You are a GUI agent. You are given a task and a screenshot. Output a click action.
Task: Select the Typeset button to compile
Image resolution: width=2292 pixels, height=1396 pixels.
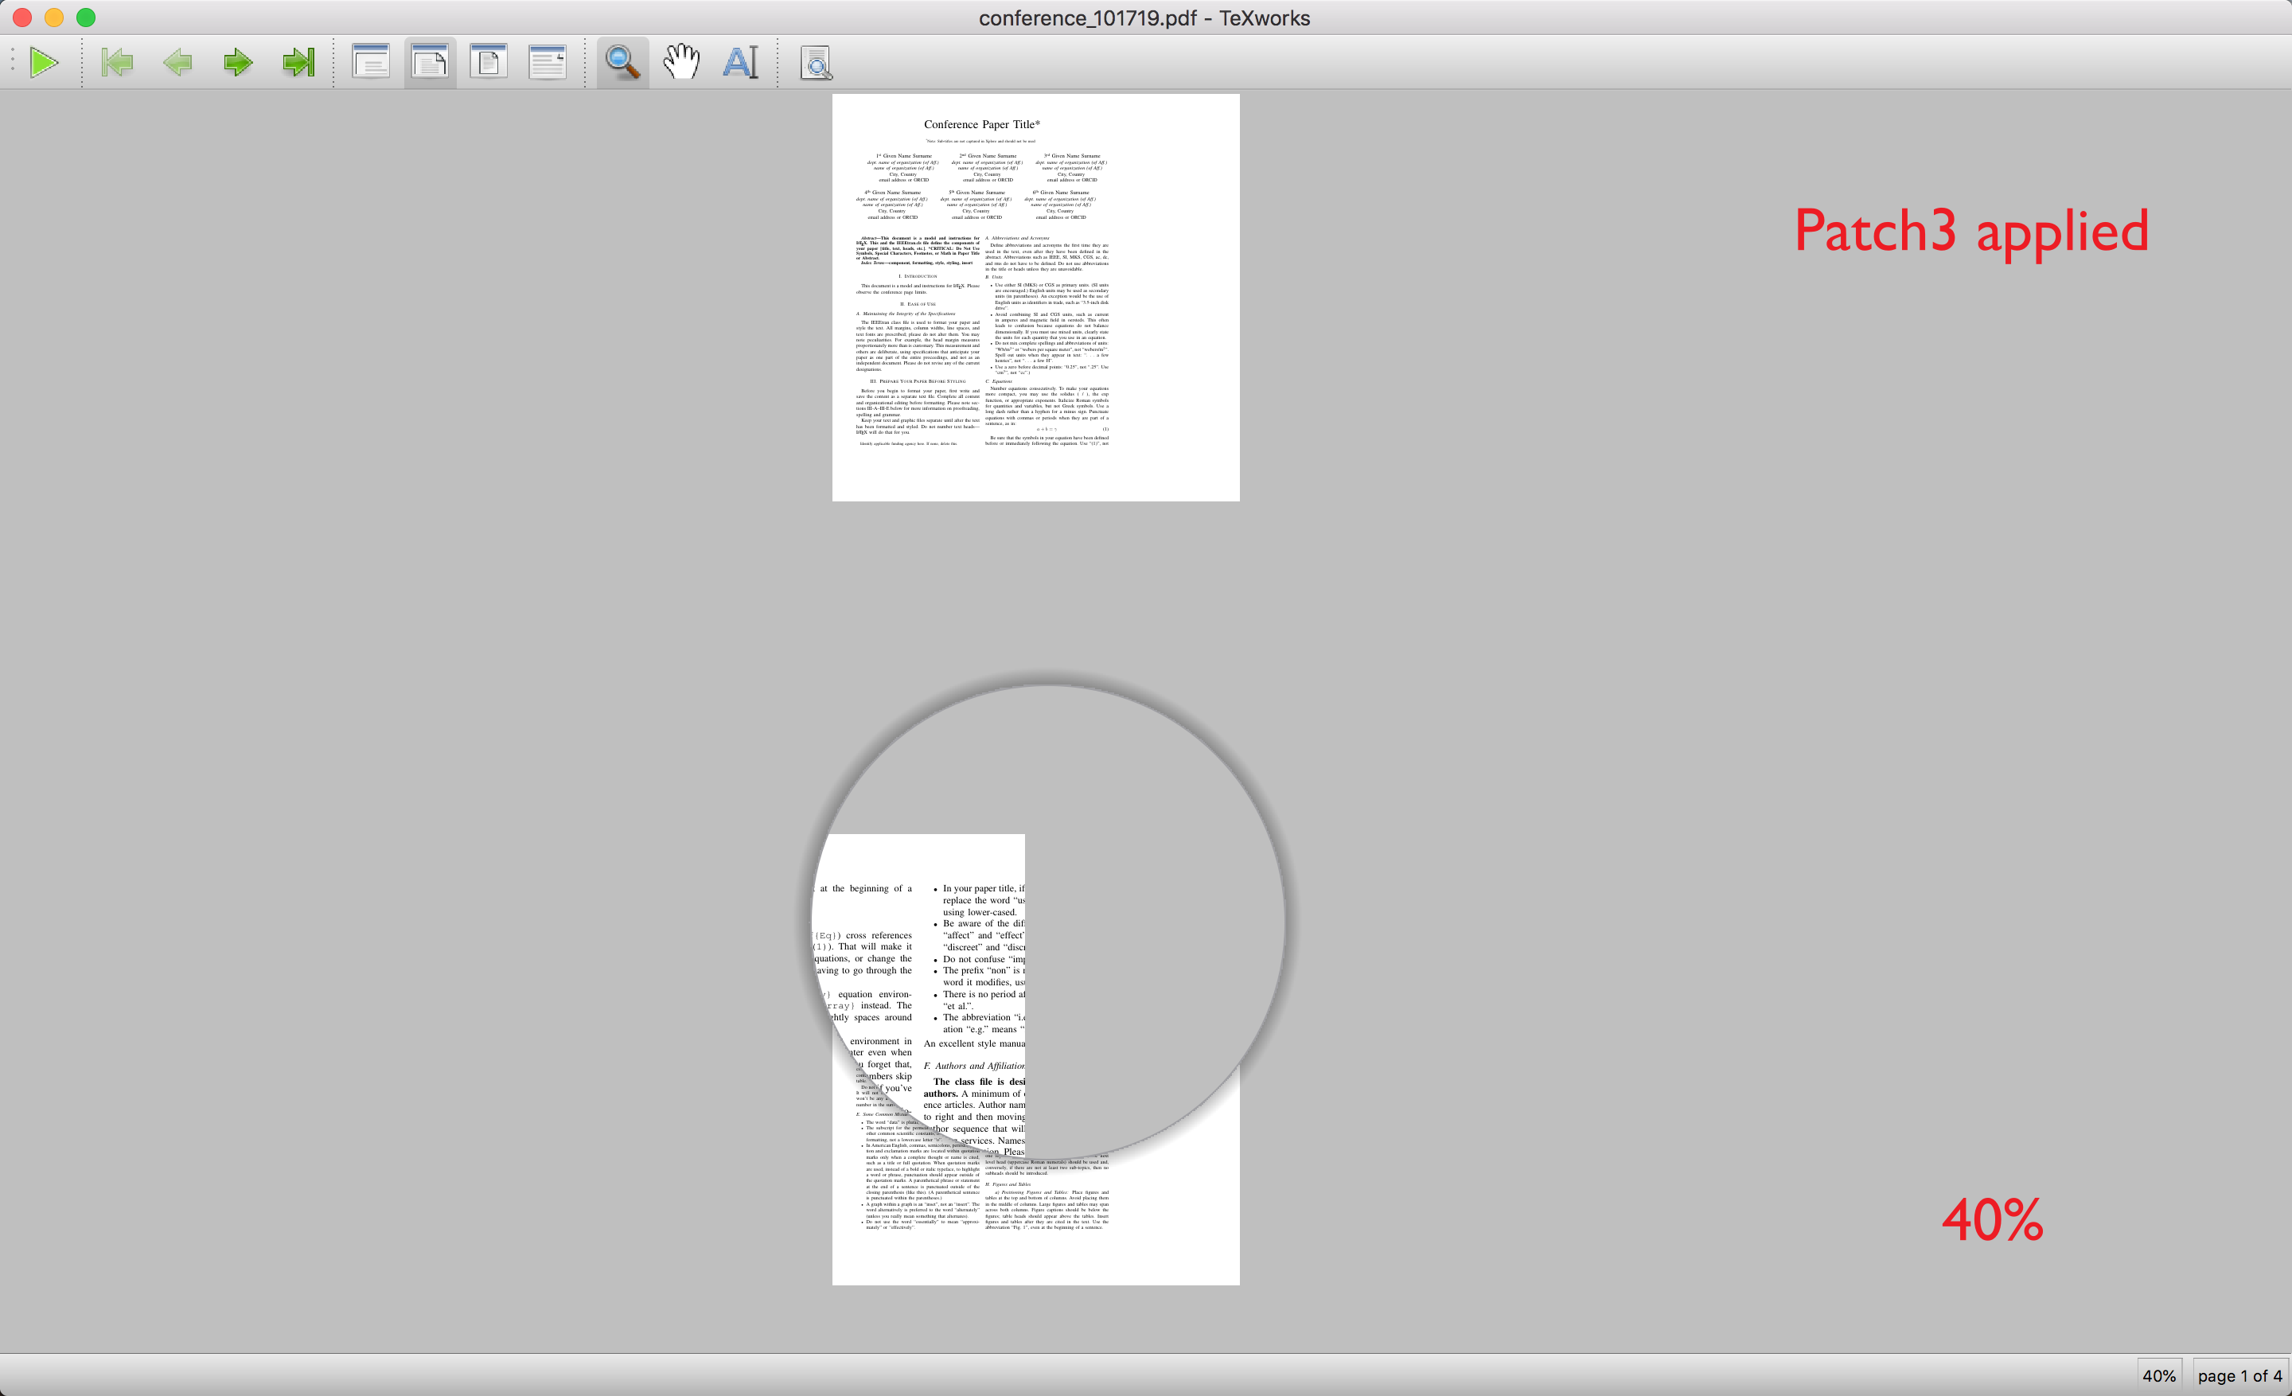tap(45, 62)
